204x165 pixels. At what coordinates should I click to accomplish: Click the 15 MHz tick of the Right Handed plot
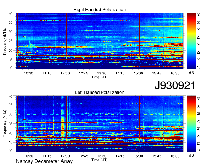click(11, 60)
